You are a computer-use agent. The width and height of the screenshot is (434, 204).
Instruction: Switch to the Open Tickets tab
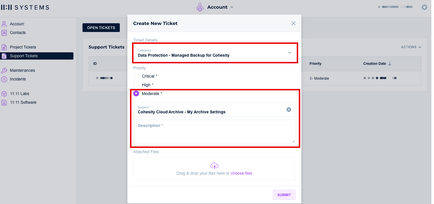click(101, 28)
